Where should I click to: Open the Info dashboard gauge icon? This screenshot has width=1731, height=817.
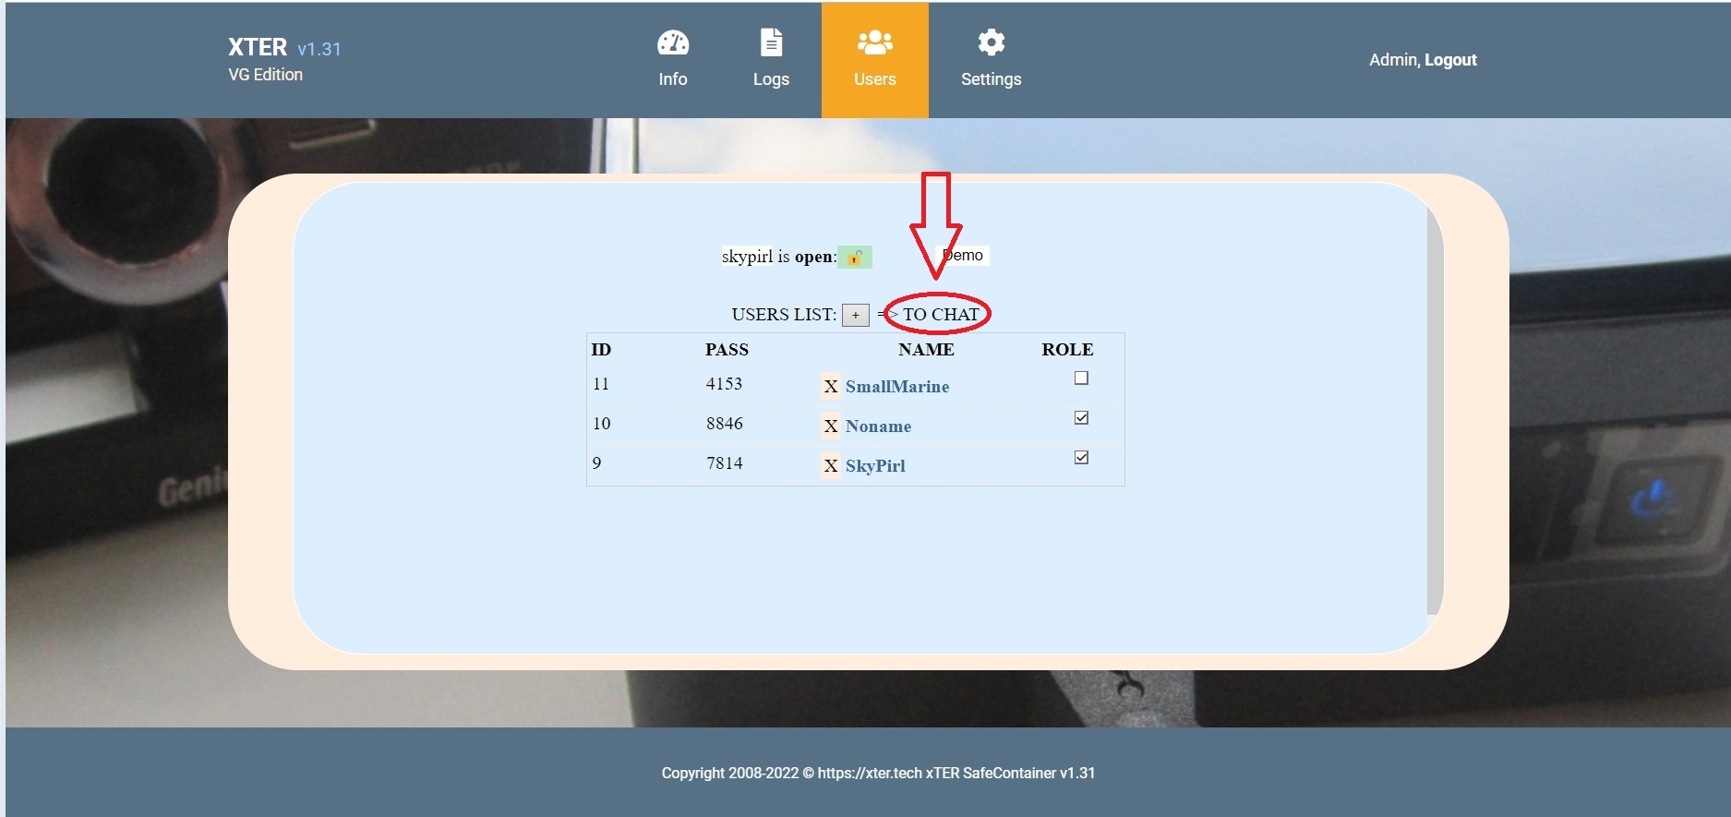click(x=672, y=43)
